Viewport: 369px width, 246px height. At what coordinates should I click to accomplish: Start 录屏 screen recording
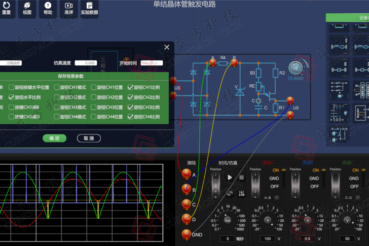[x=68, y=6]
